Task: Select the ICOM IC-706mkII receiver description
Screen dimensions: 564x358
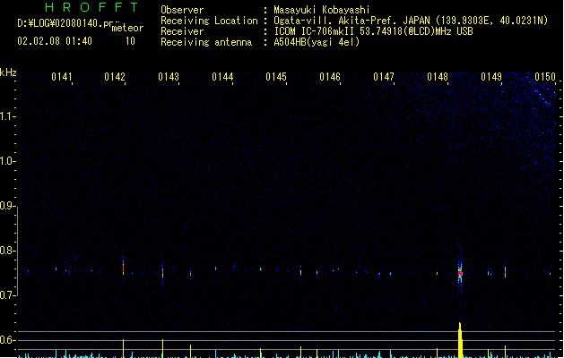Action: tap(373, 31)
